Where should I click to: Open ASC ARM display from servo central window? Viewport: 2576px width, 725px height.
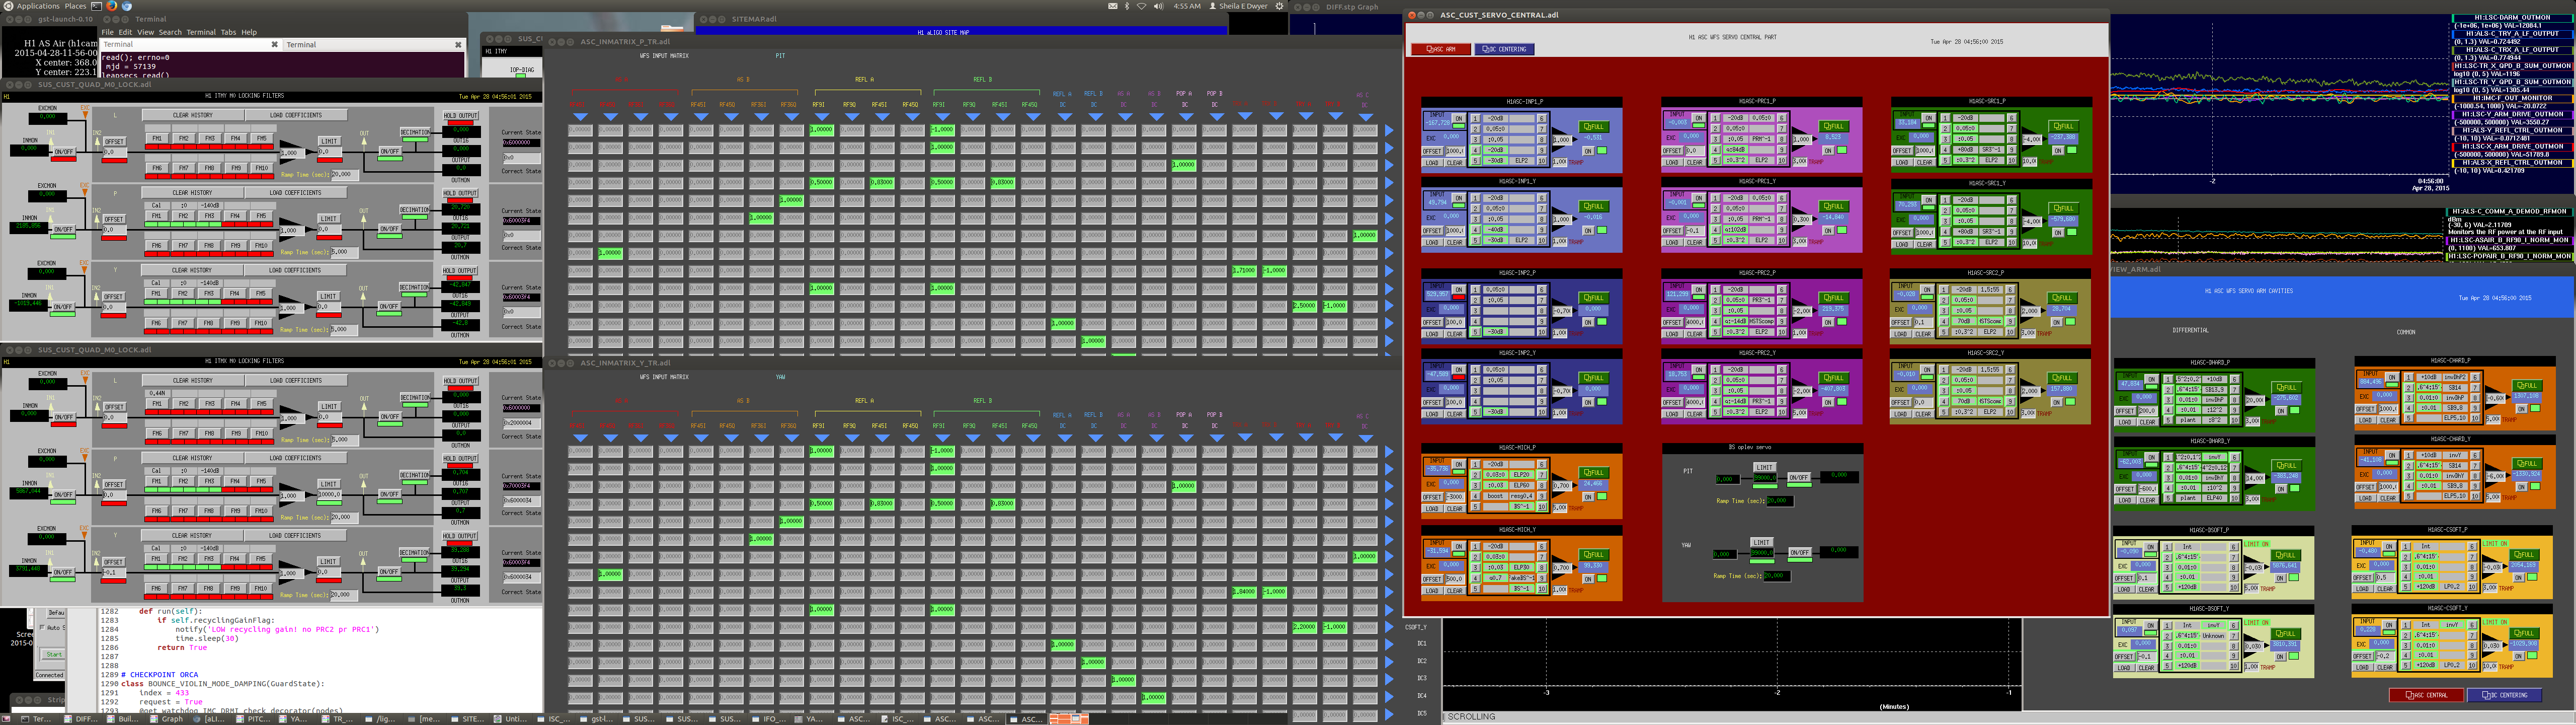pos(1440,49)
